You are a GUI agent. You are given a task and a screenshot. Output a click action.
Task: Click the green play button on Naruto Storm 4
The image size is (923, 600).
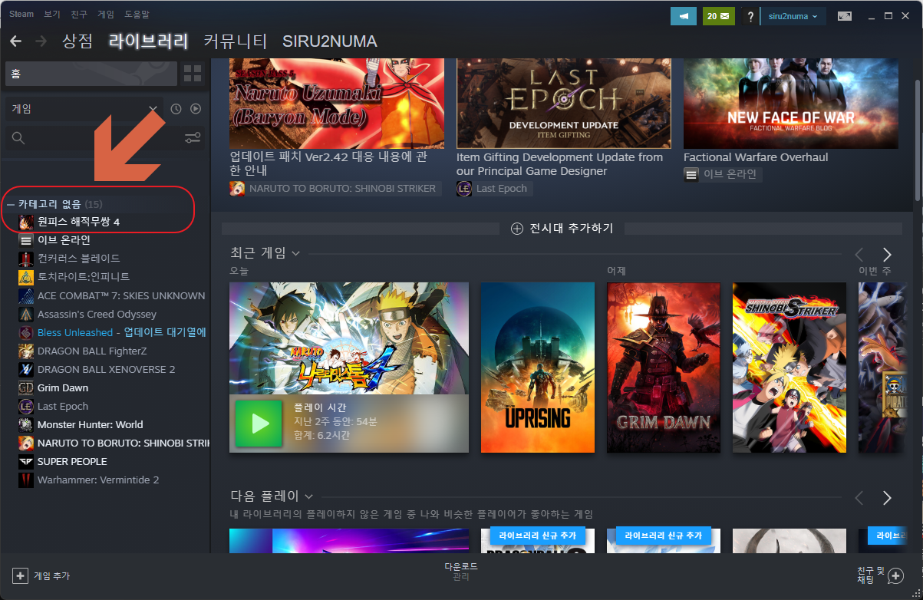coord(259,423)
